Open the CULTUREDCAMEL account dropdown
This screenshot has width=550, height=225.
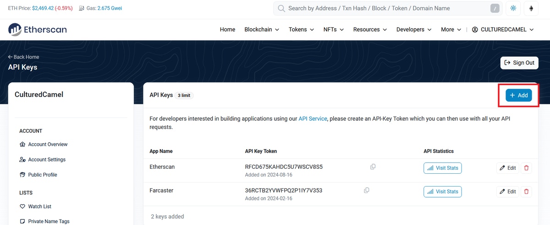[503, 29]
